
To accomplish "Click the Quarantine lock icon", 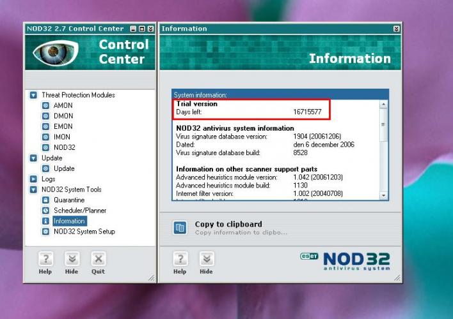I will click(45, 200).
